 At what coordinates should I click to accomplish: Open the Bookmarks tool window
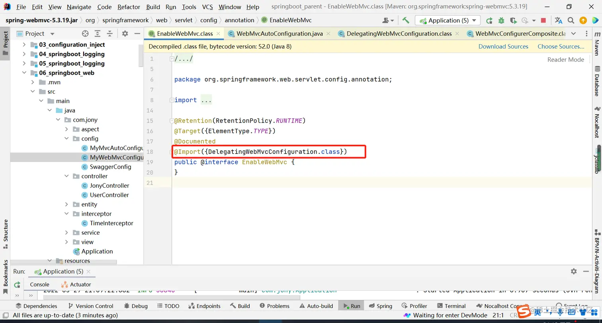coord(6,277)
